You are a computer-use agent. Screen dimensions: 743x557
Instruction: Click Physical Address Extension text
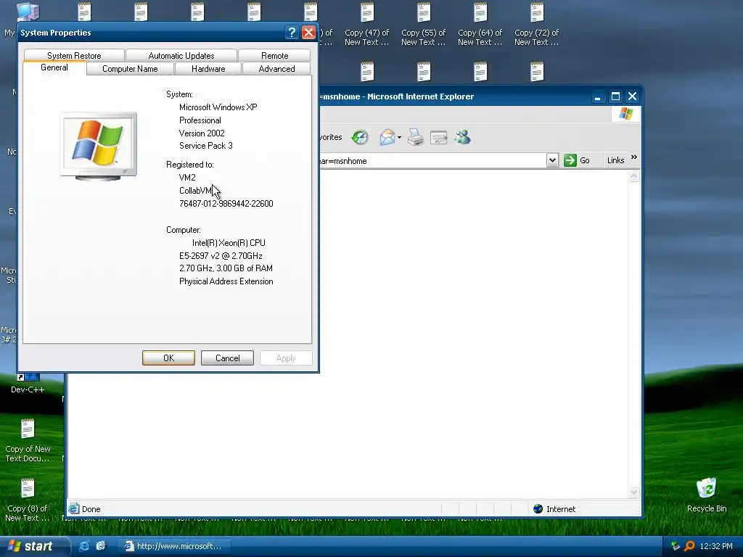(x=226, y=281)
